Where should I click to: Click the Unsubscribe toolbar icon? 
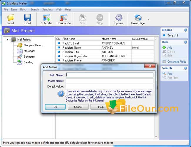tap(64, 18)
